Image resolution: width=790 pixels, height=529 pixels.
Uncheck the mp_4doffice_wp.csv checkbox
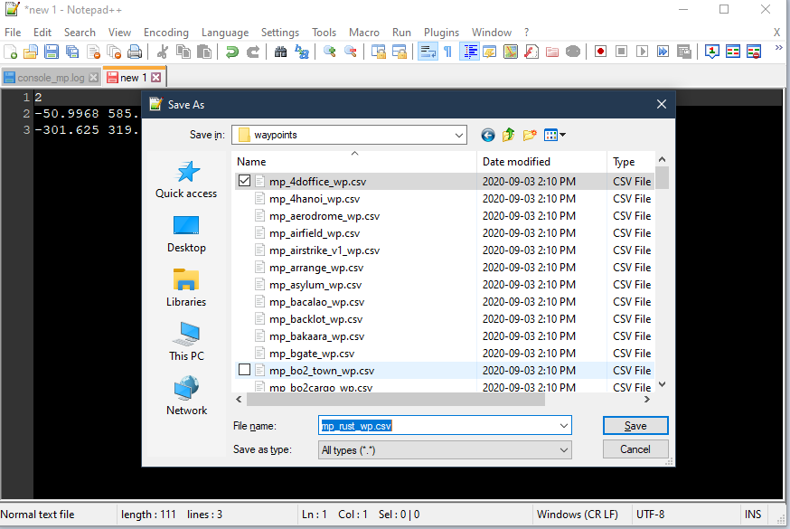[244, 181]
